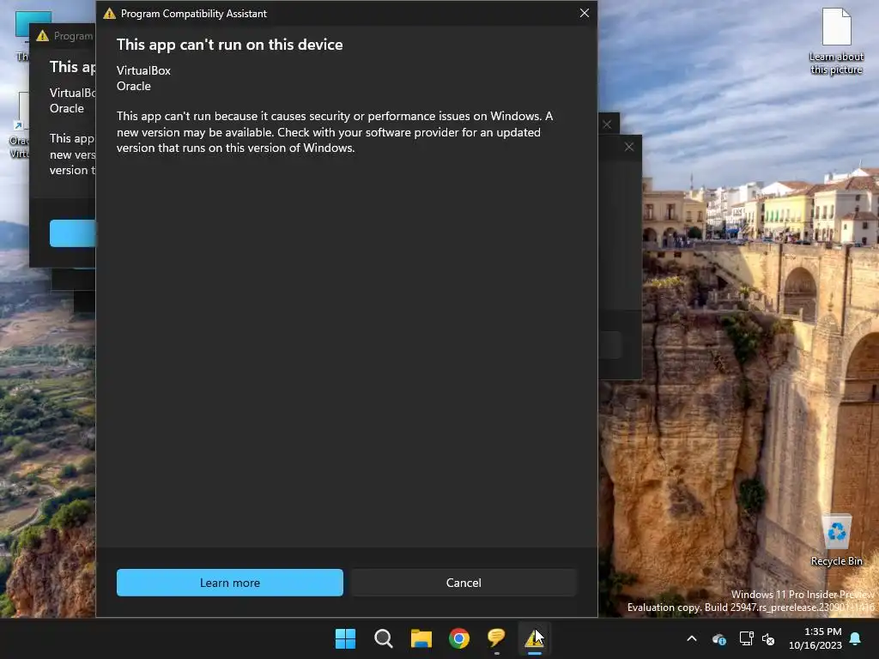The image size is (879, 659).
Task: Launch Google Chrome from taskbar
Action: click(x=458, y=638)
